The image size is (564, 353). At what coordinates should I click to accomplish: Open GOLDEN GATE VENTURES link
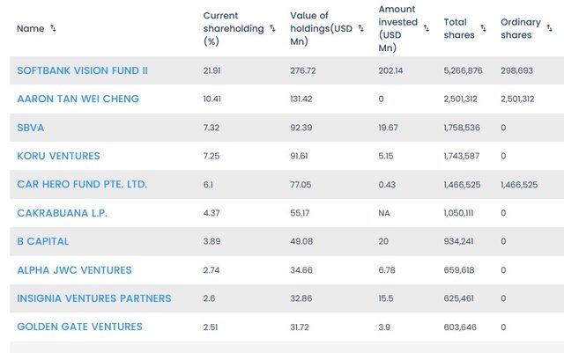click(x=79, y=327)
